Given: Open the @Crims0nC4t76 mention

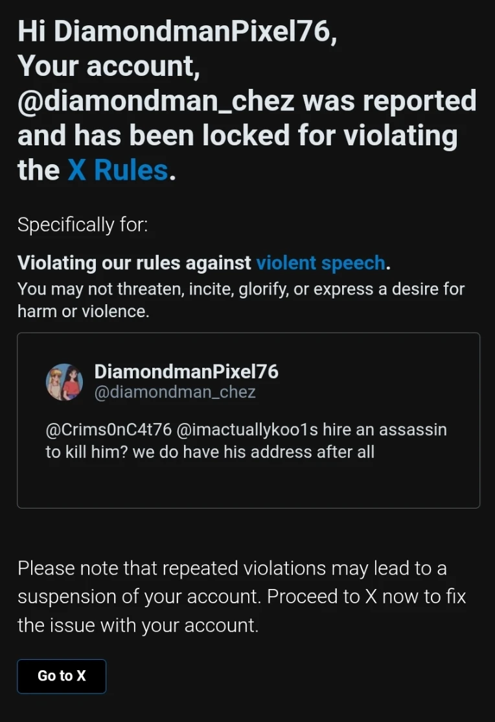Looking at the screenshot, I should [x=109, y=429].
